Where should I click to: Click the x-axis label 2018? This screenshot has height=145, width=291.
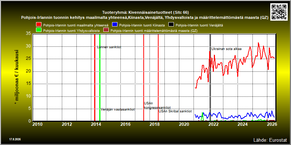[x=155, y=124]
